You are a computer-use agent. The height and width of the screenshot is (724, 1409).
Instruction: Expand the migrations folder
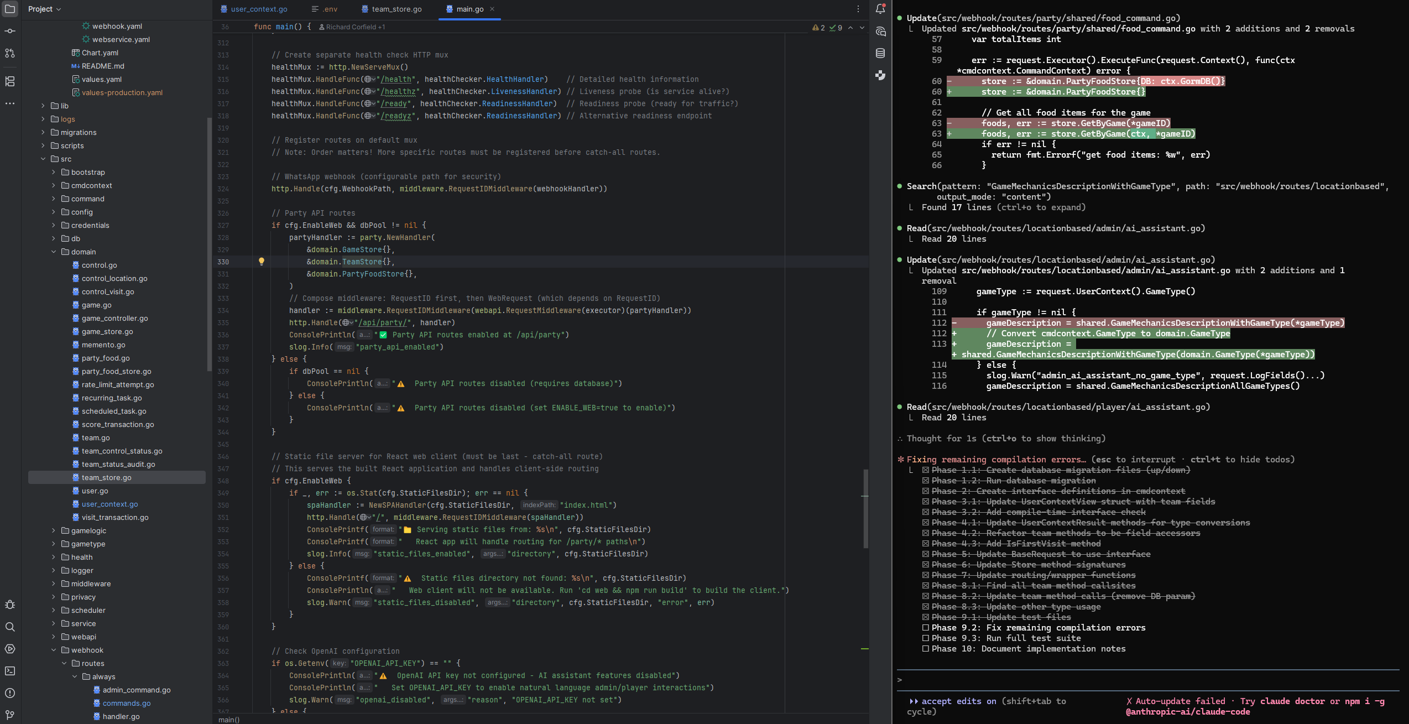coord(43,132)
